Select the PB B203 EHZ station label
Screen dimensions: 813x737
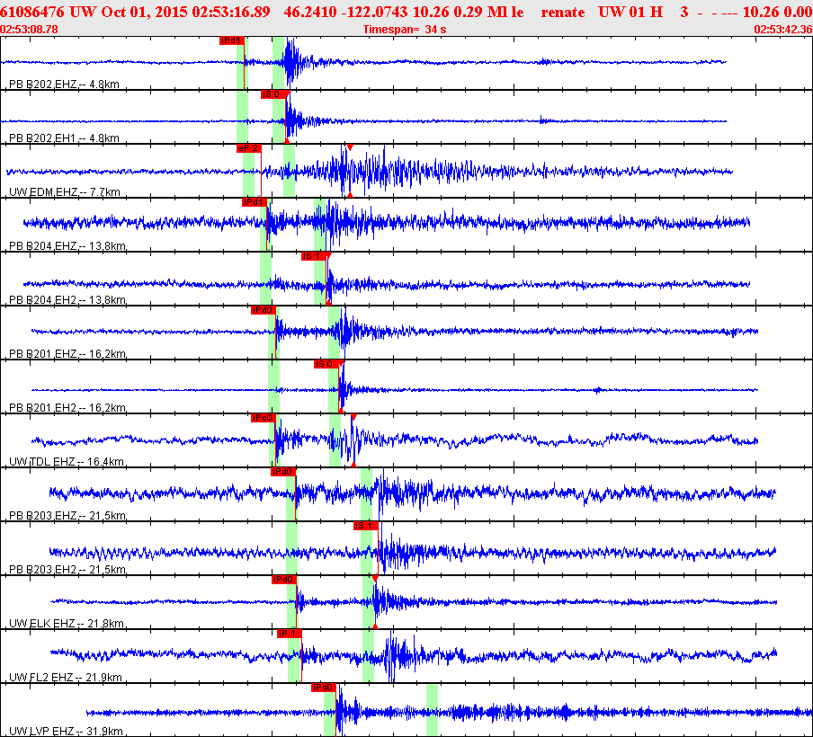(x=67, y=515)
